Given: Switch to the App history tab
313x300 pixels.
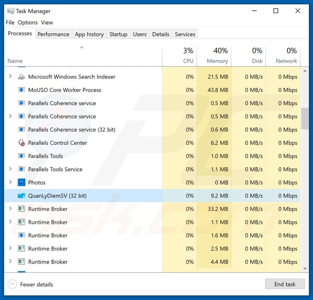Looking at the screenshot, I should click(89, 34).
